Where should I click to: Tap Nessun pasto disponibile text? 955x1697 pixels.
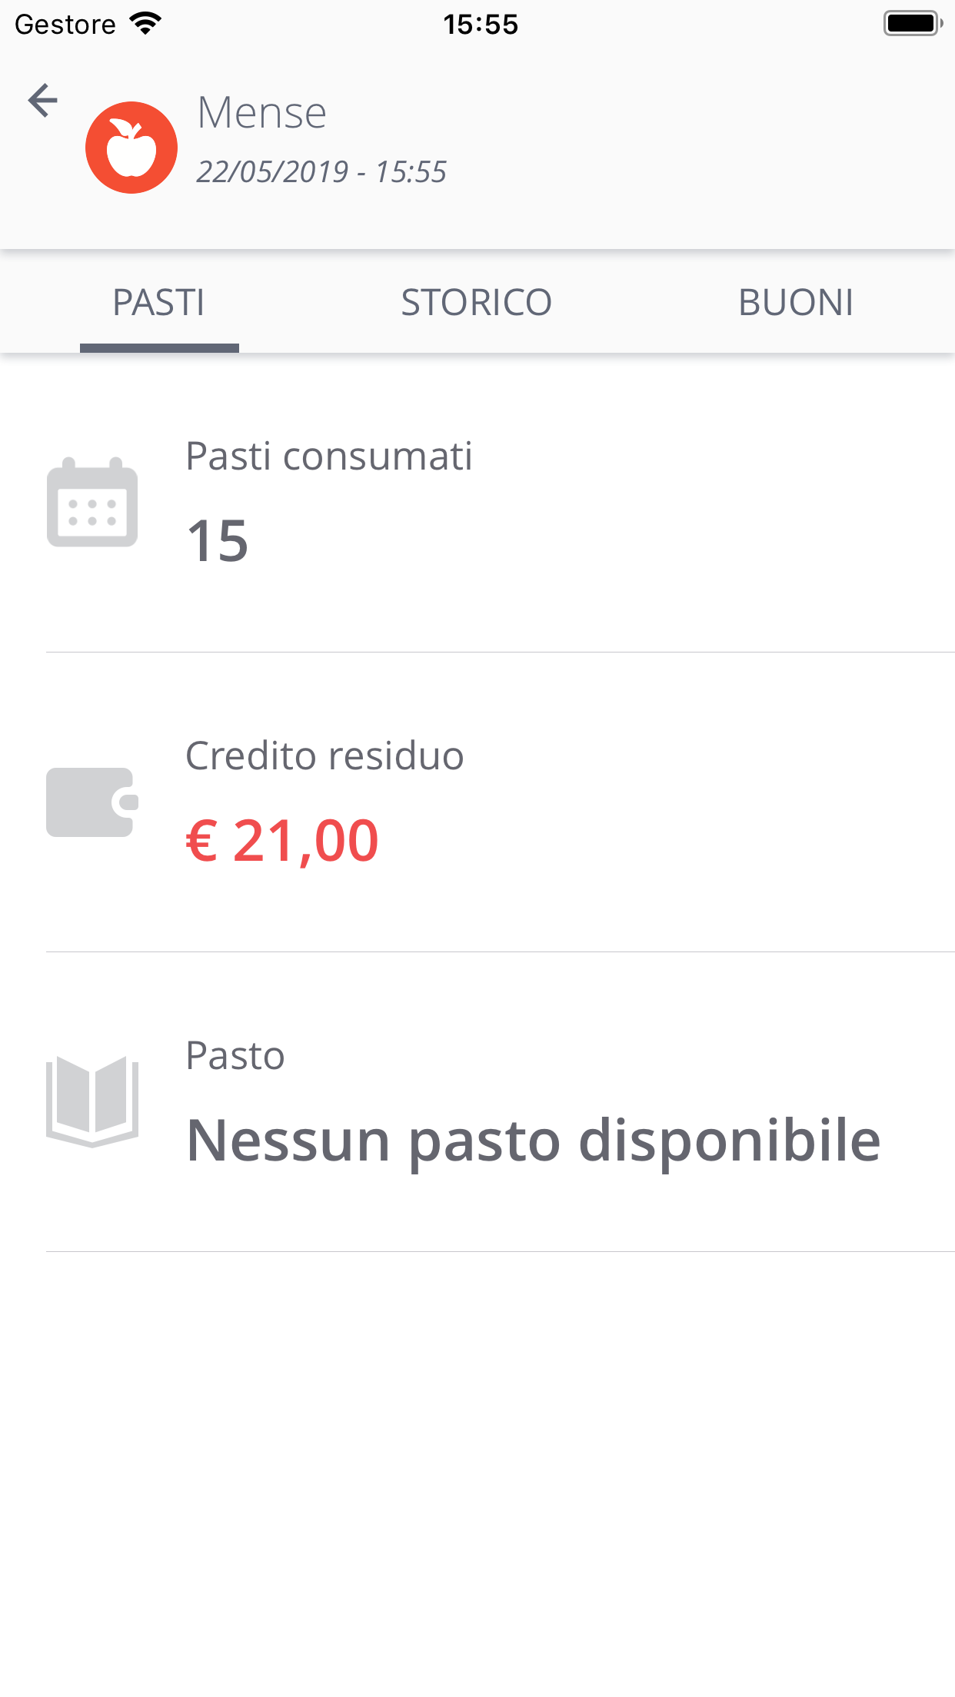pyautogui.click(x=534, y=1141)
